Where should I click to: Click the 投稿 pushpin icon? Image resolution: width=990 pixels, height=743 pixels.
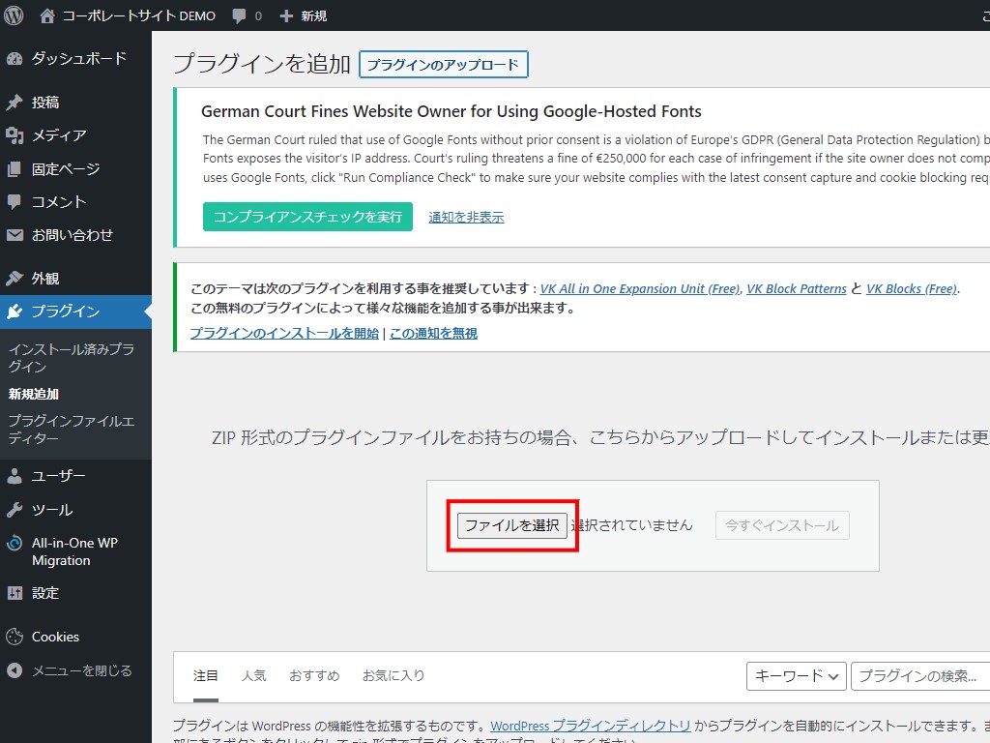(15, 103)
